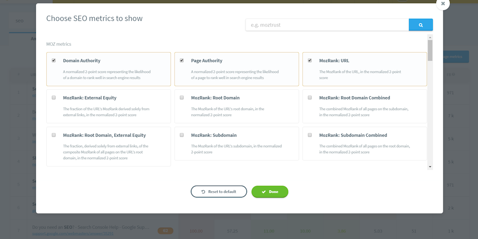
Task: Click the MozRank: Root Domain title
Action: coord(215,98)
